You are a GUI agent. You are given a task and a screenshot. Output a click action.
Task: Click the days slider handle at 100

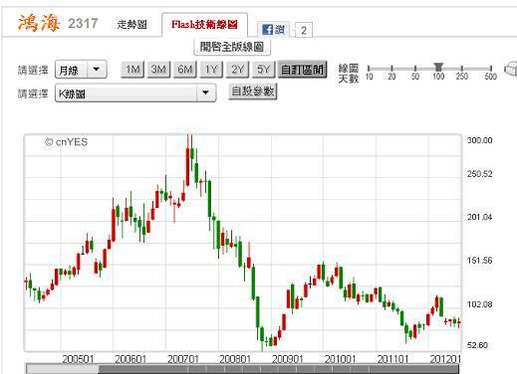pyautogui.click(x=438, y=67)
